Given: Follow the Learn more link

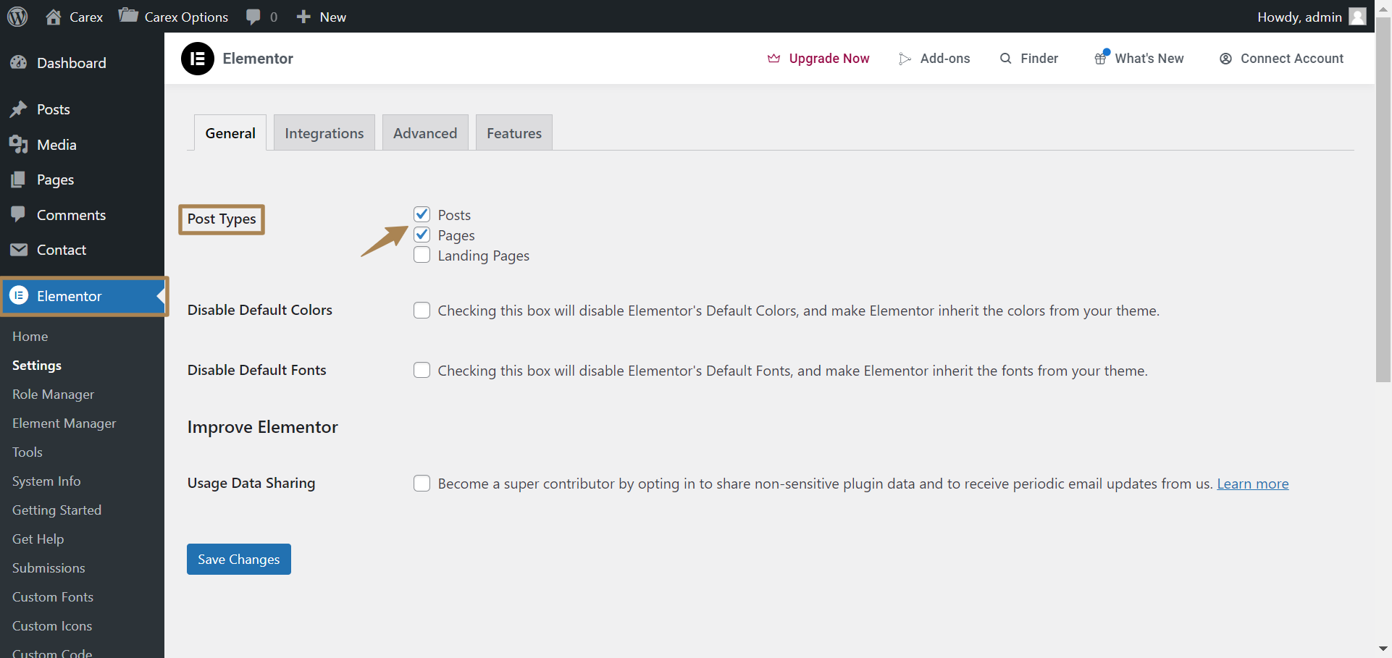Looking at the screenshot, I should (x=1253, y=484).
